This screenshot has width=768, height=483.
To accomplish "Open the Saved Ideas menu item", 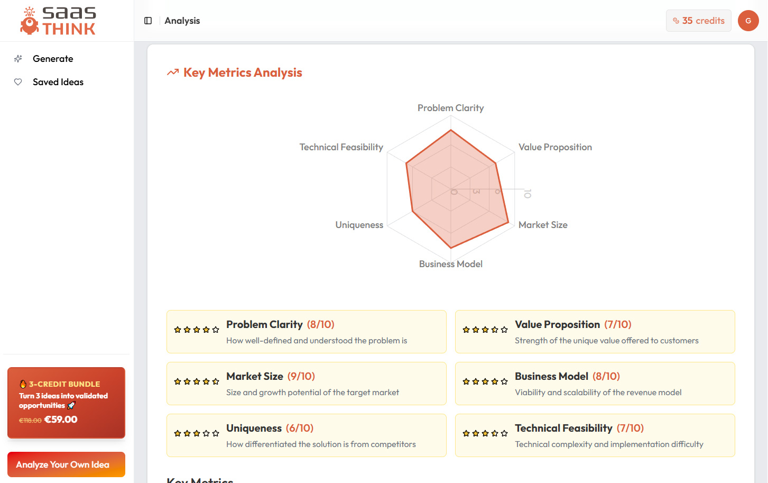I will [58, 82].
